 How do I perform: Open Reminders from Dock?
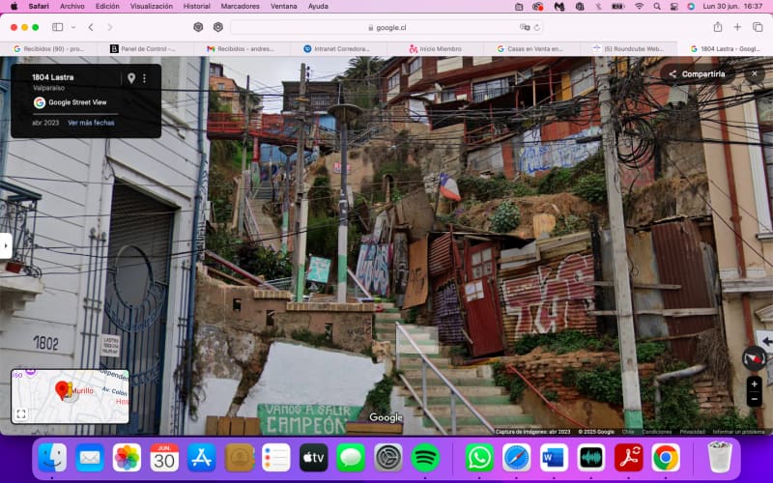(x=276, y=458)
